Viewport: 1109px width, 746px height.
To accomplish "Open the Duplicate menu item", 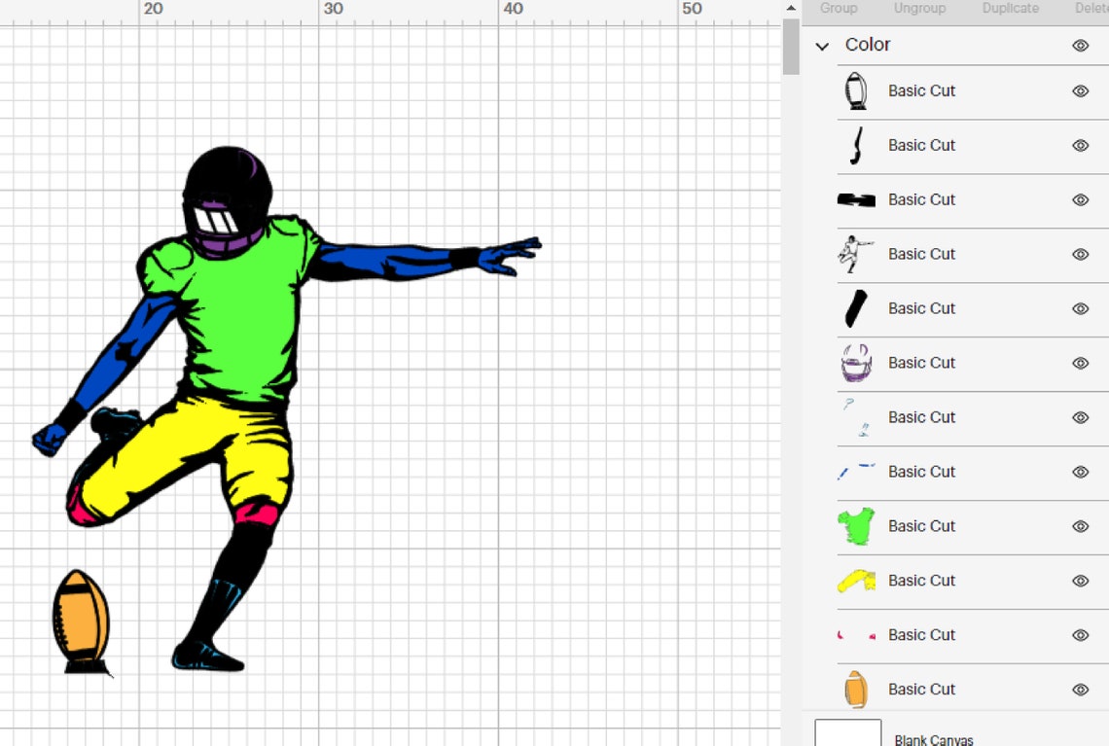I will tap(1010, 8).
